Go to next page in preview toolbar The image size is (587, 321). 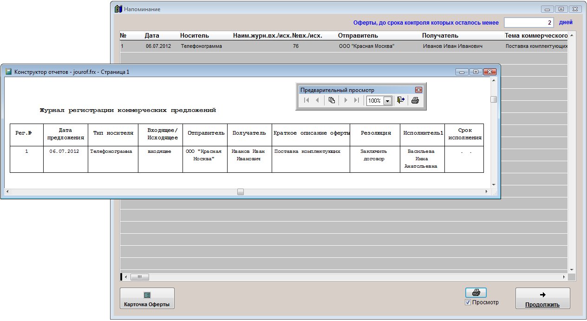tap(346, 100)
